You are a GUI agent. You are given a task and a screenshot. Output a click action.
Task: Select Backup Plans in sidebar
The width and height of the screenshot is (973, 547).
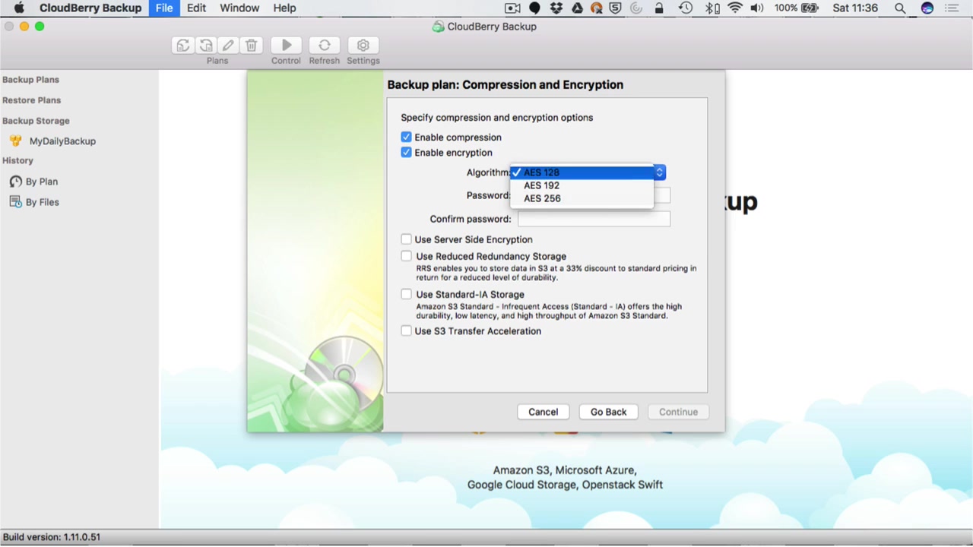tap(30, 80)
